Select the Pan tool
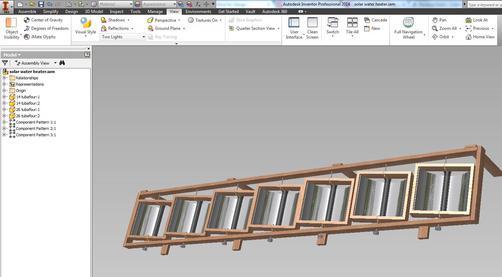 439,20
